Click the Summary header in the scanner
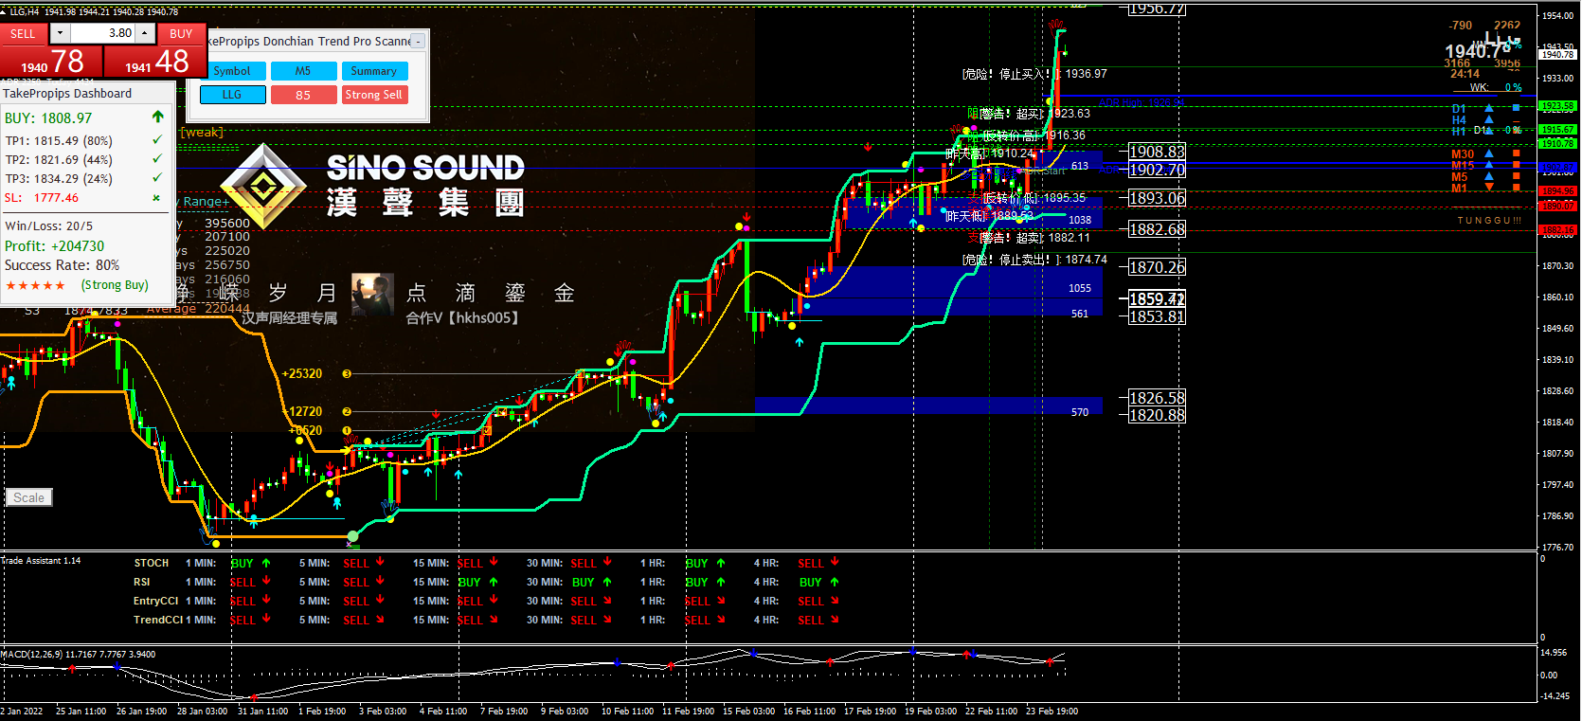Image resolution: width=1582 pixels, height=721 pixels. point(374,71)
